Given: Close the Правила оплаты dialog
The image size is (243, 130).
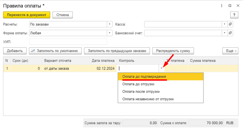Looking at the screenshot, I should tap(238, 6).
